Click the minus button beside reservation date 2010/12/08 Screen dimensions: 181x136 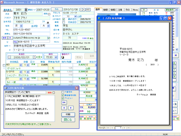(81, 10)
